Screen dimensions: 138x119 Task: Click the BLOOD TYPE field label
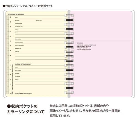coord(39,20)
